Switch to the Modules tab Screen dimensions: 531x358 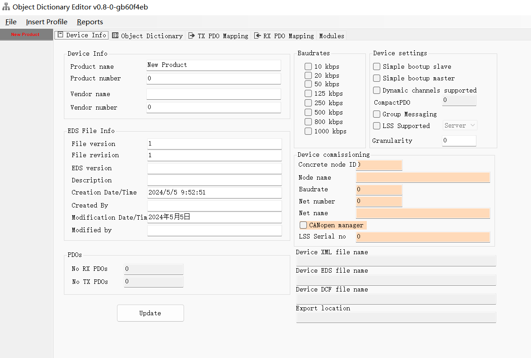(x=331, y=36)
